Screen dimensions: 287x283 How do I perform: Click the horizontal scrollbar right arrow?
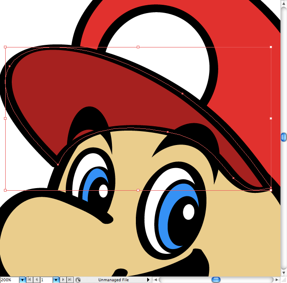coord(277,280)
